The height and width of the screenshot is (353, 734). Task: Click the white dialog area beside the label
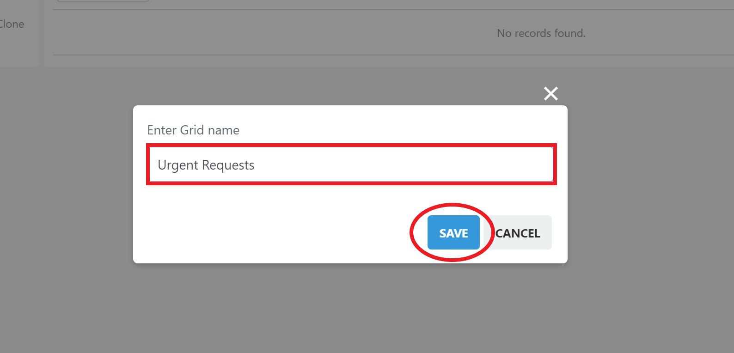[x=398, y=130]
